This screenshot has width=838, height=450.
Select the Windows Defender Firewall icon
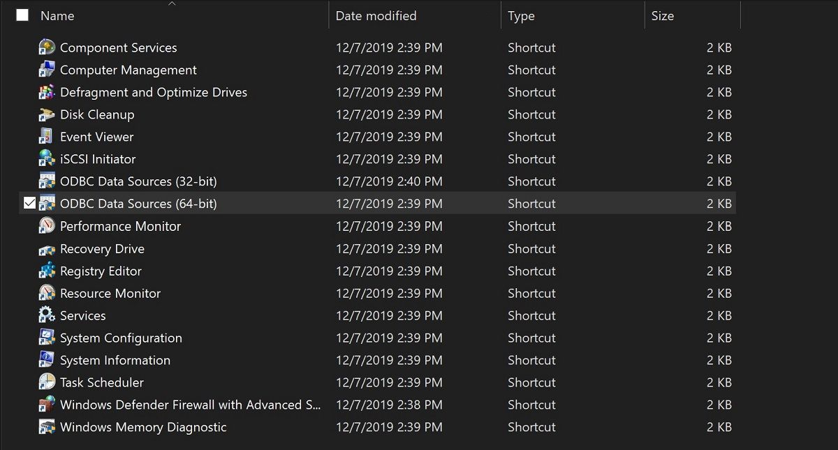tap(47, 405)
